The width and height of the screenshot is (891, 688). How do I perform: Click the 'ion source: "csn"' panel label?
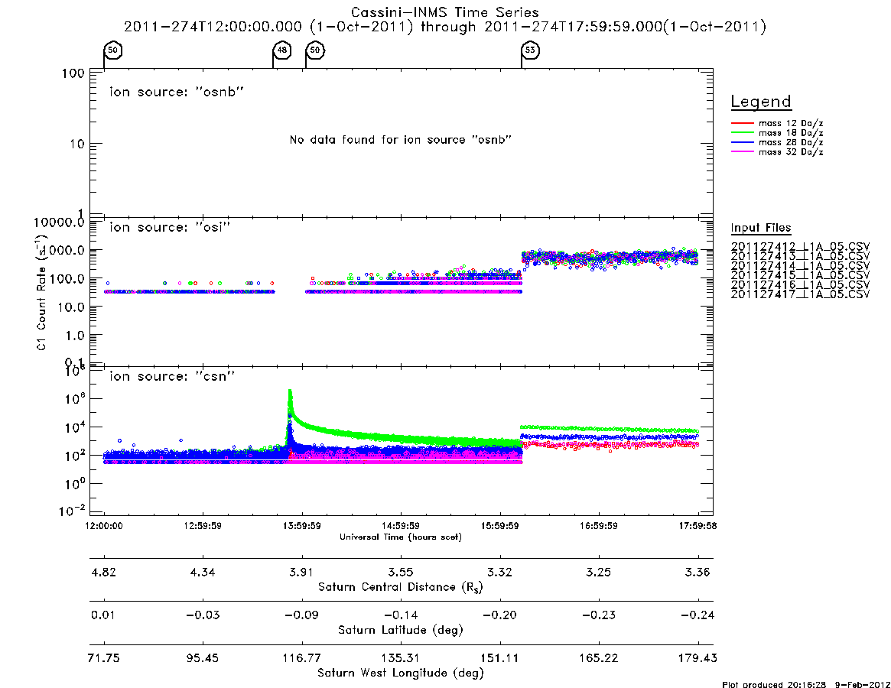[x=172, y=376]
